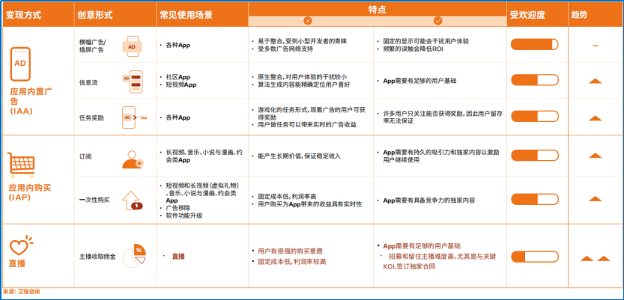Click the 来源: 艾瑞咨询 source text

[x=22, y=291]
